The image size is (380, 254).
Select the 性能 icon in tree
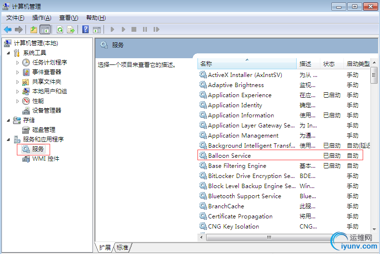(26, 101)
